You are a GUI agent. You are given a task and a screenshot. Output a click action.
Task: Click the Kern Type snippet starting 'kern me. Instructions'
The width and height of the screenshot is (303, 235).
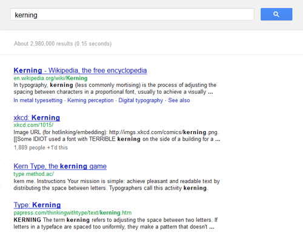[x=117, y=185]
